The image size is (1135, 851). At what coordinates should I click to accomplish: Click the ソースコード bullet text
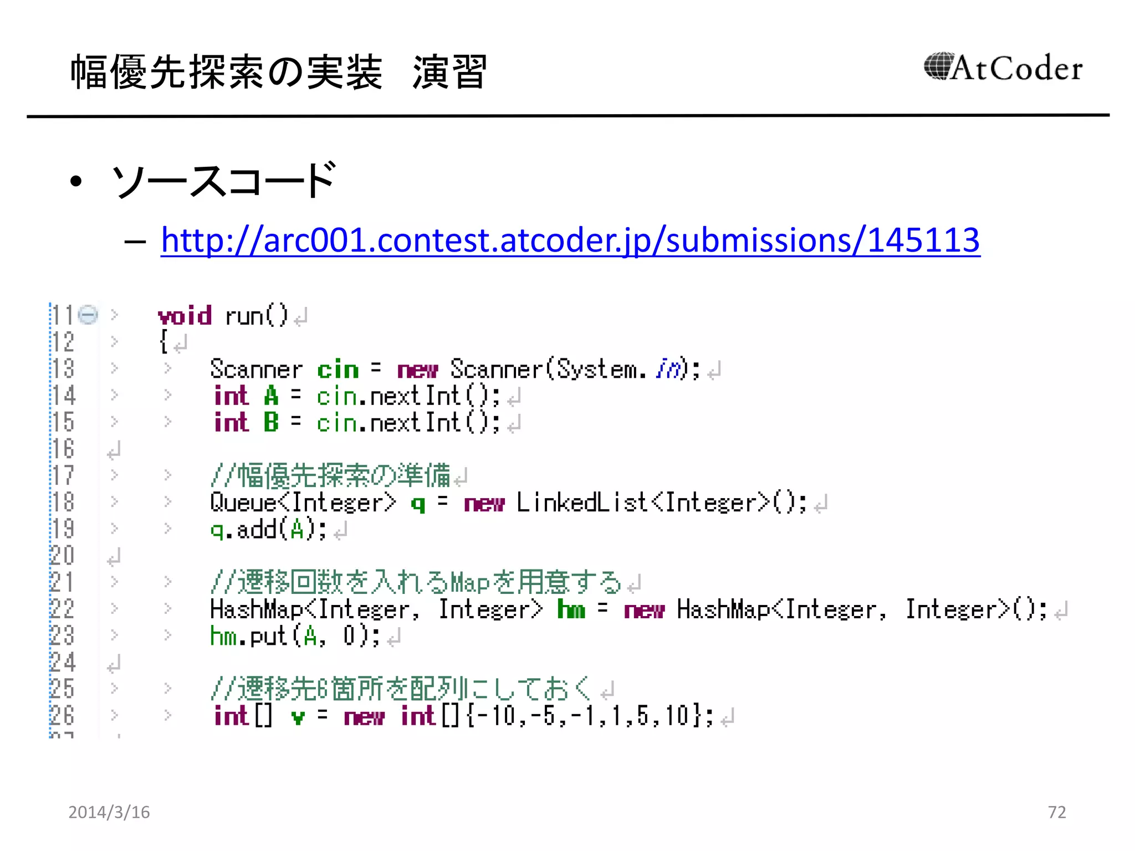pyautogui.click(x=223, y=181)
